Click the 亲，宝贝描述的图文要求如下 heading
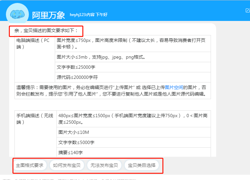 [46, 31]
